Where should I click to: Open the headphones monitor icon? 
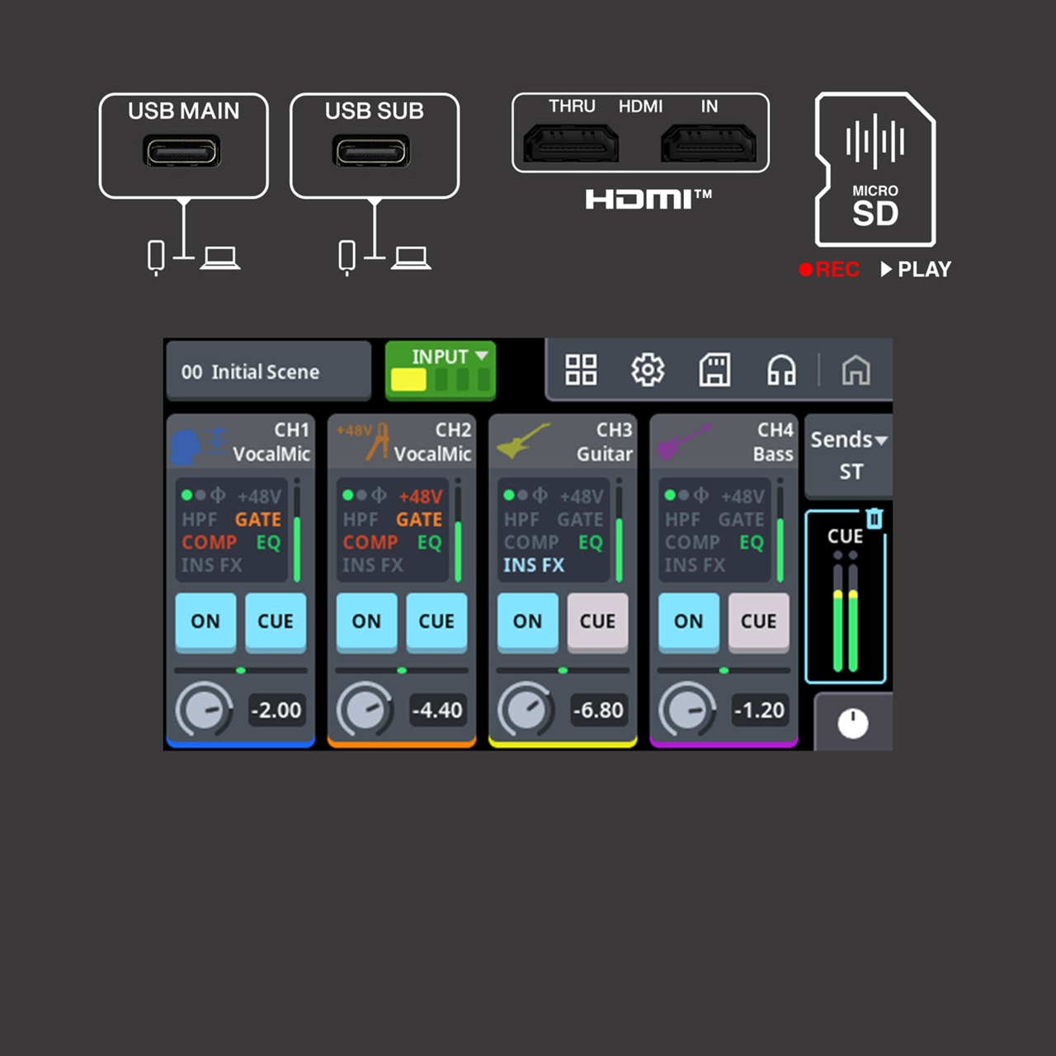tap(781, 370)
